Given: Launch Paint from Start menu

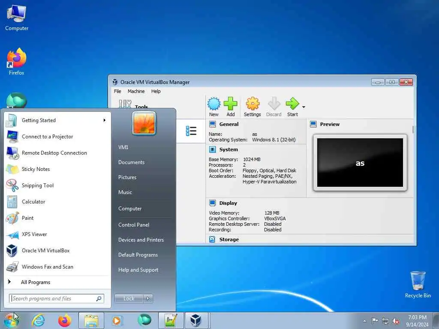Looking at the screenshot, I should 56,218.
